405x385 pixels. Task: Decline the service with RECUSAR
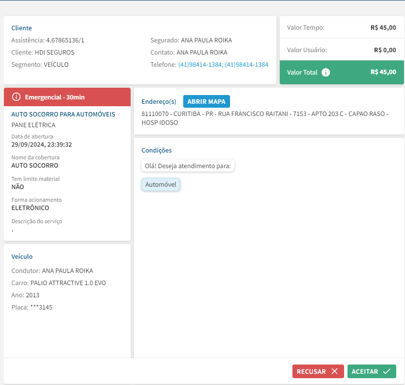coord(318,371)
